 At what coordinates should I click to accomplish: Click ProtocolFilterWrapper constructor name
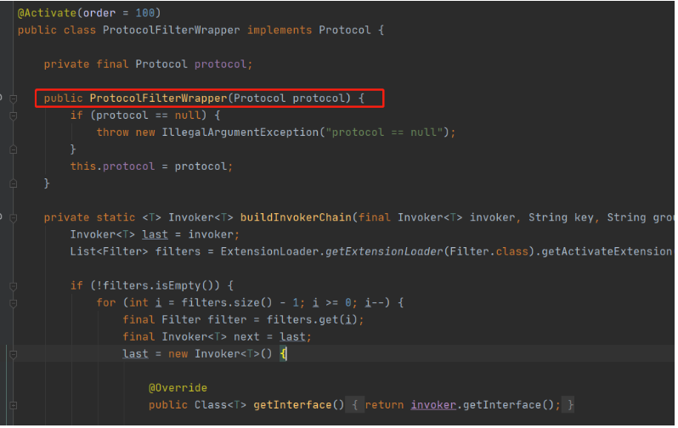click(158, 99)
